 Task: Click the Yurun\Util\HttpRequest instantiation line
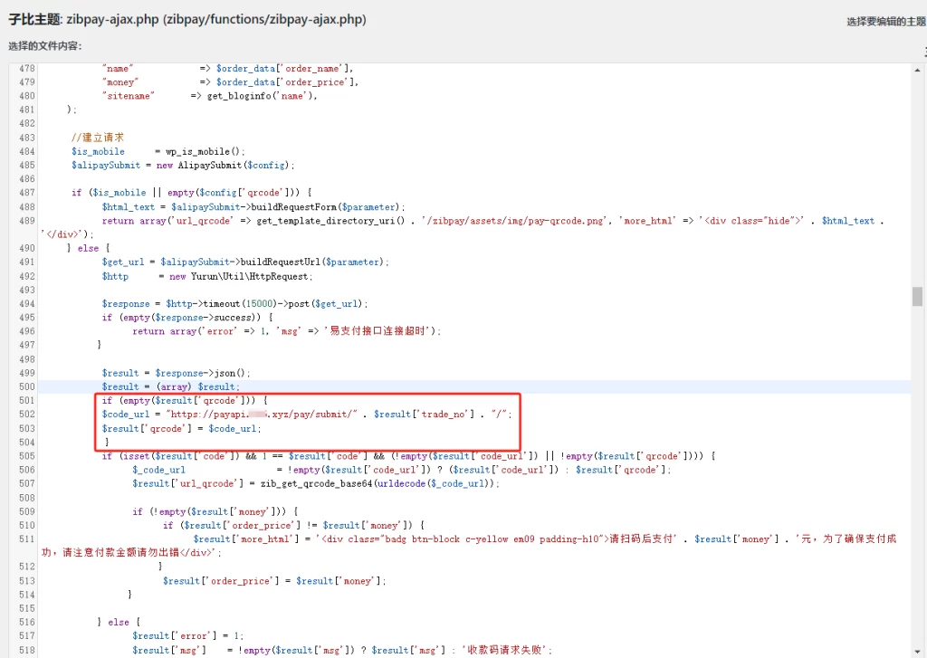tap(207, 276)
